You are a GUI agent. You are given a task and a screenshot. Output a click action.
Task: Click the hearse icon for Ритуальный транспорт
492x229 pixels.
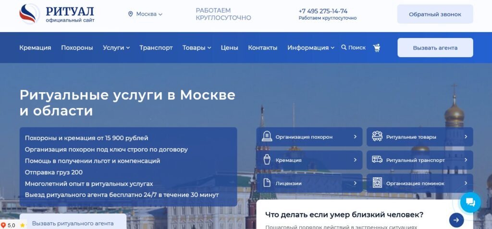coord(377,160)
